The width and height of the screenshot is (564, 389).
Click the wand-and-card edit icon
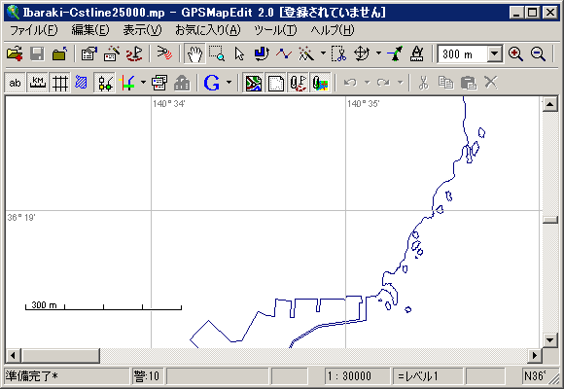pyautogui.click(x=111, y=54)
